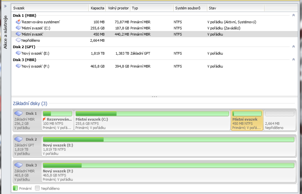Sort list by Volný prostor column

pyautogui.click(x=118, y=8)
